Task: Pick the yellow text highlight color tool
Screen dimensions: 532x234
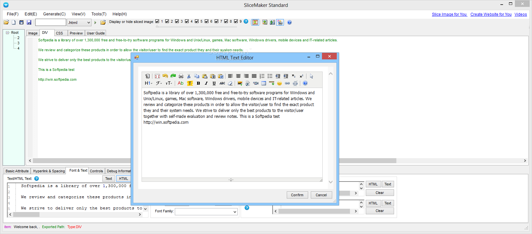Action: coord(190,83)
